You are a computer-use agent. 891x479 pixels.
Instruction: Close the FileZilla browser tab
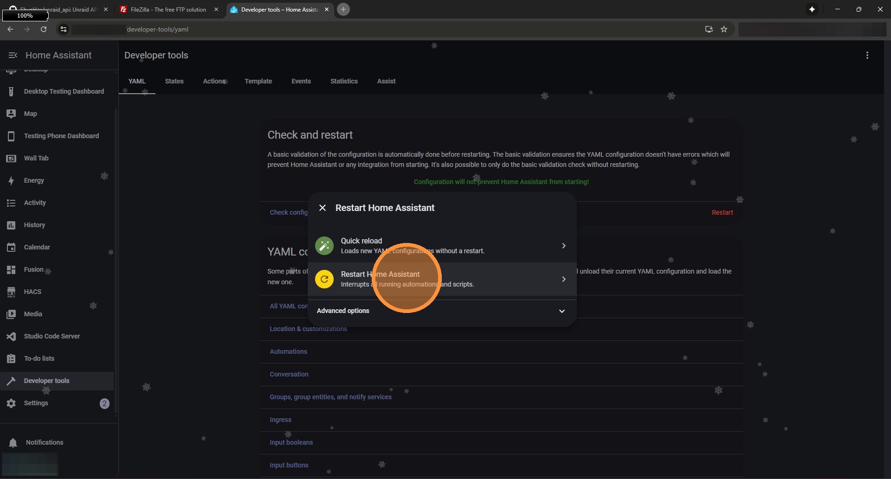216,9
